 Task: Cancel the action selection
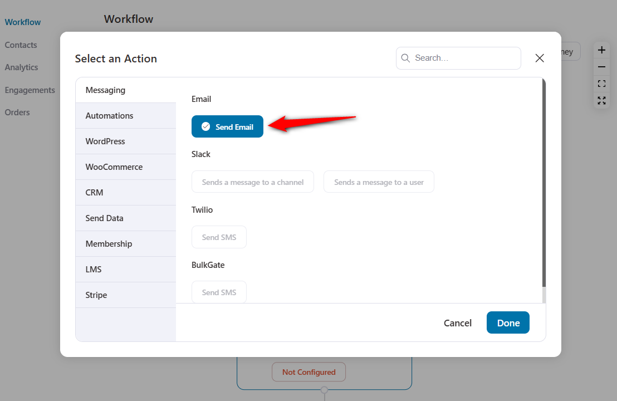[457, 322]
